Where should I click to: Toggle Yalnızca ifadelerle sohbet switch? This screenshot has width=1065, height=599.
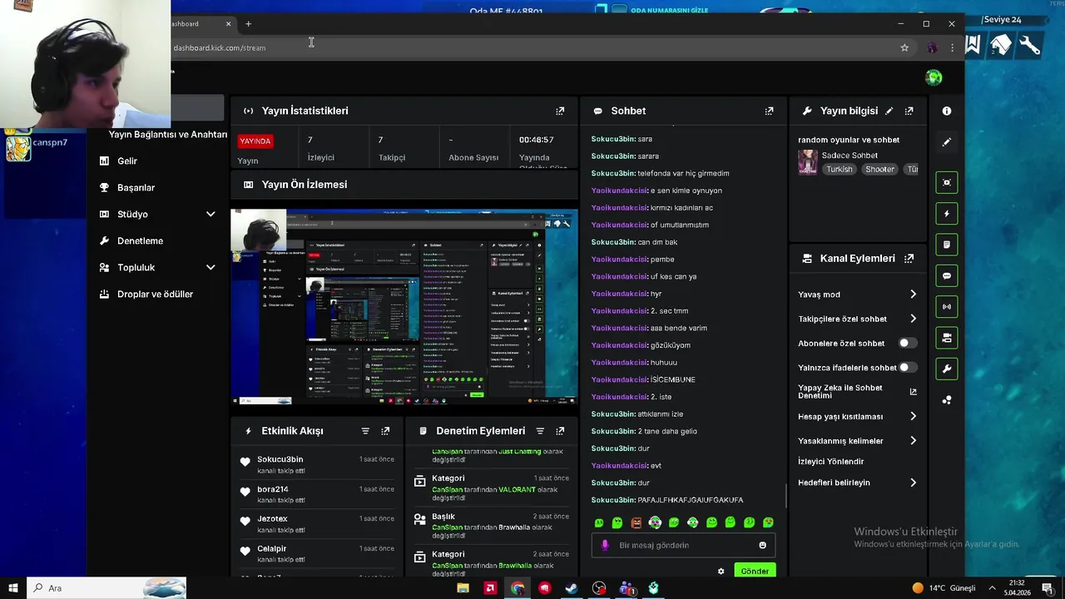(908, 367)
